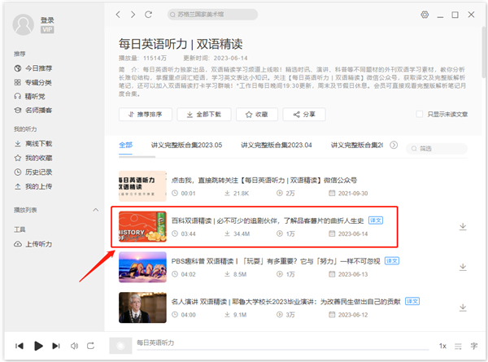Skip to the next track
The image size is (488, 362).
point(54,346)
